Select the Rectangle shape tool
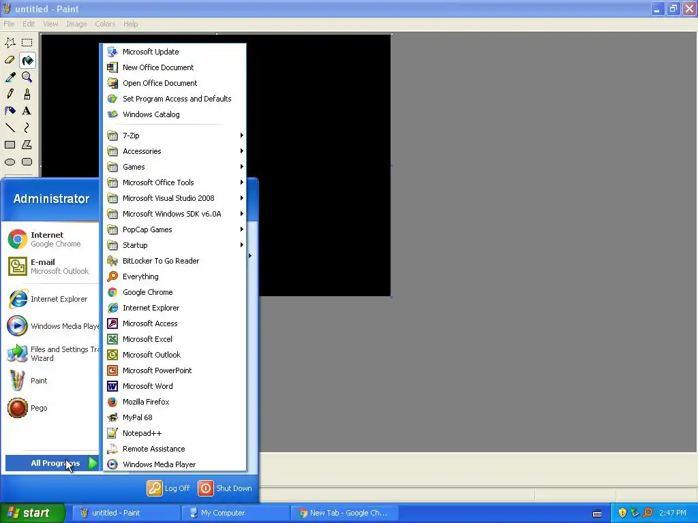Image resolution: width=698 pixels, height=523 pixels. tap(10, 144)
